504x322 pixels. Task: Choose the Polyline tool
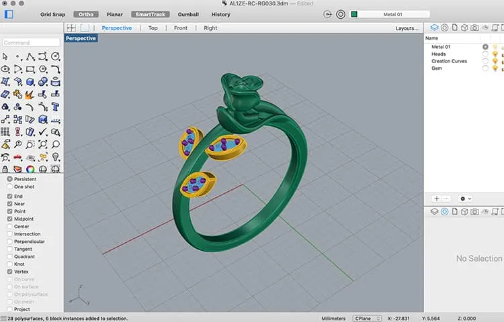(x=30, y=57)
